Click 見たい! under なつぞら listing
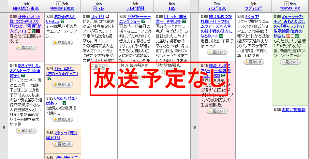The image size is (309, 159). [26, 47]
